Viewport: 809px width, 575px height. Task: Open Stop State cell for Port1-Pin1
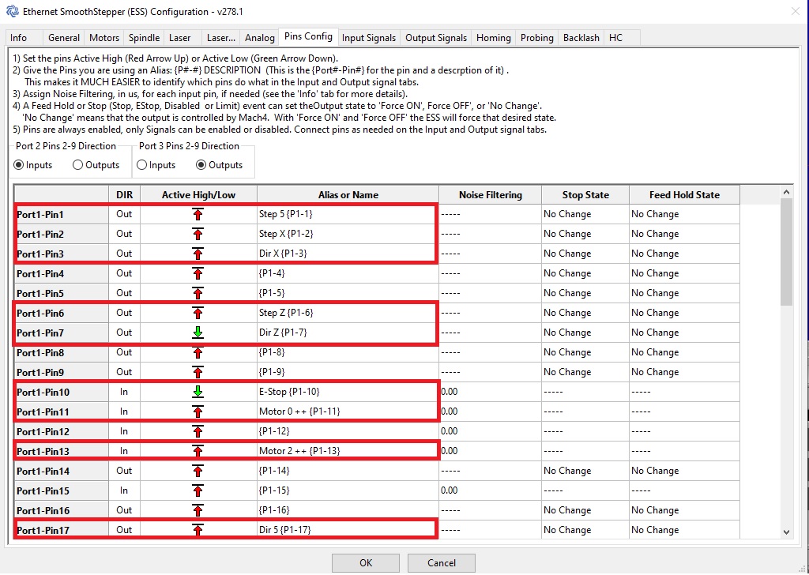pyautogui.click(x=584, y=214)
